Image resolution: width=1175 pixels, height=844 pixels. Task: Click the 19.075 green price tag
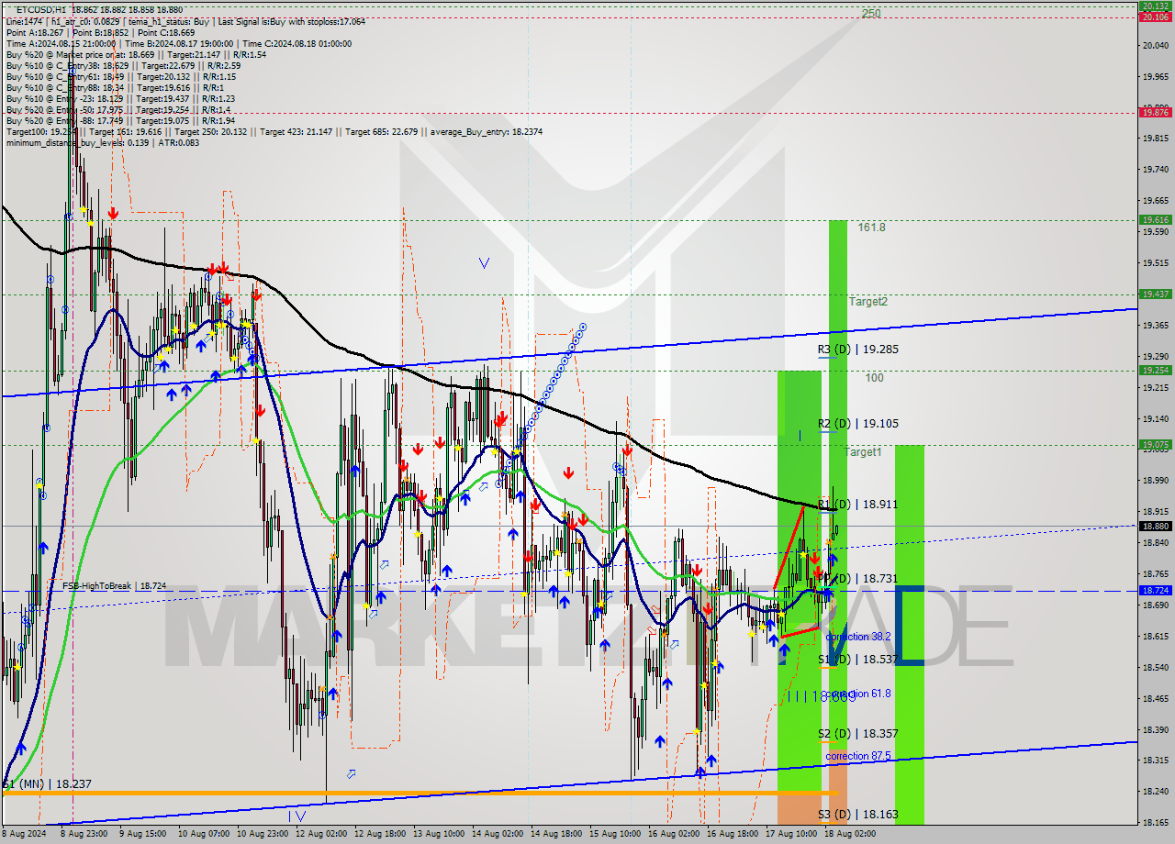coord(1154,444)
